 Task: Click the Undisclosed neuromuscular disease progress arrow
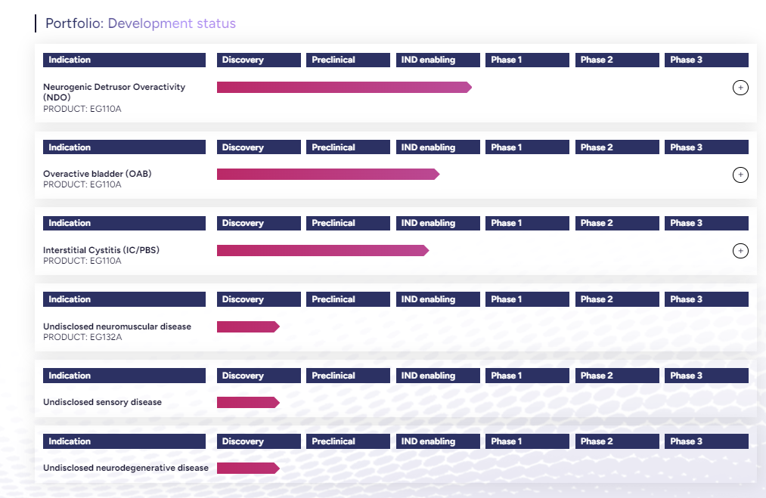[247, 326]
